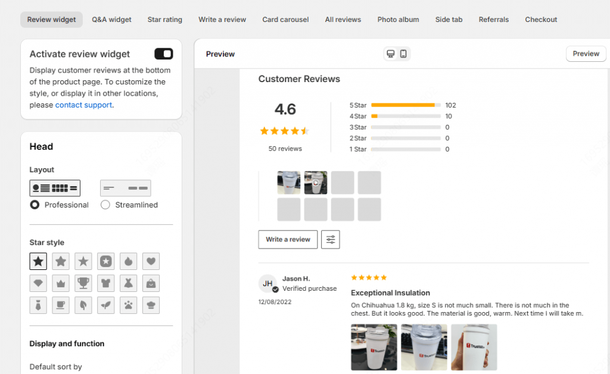610x374 pixels.
Task: Open the Photo album tab
Action: pos(398,19)
